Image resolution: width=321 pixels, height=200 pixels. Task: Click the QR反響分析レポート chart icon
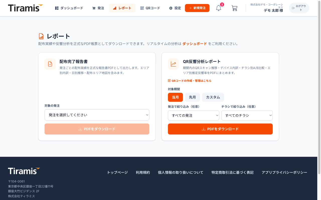(x=173, y=64)
